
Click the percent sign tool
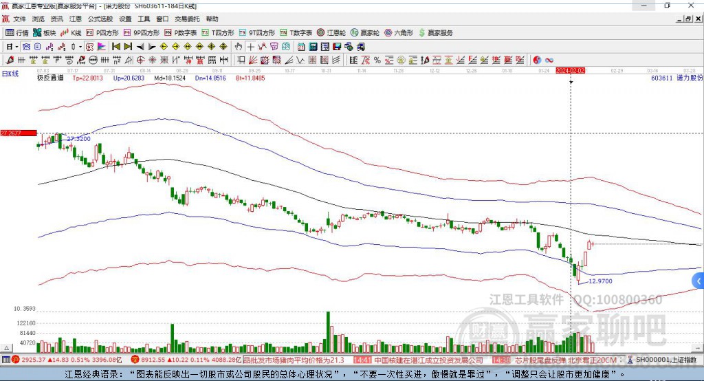click(x=377, y=61)
